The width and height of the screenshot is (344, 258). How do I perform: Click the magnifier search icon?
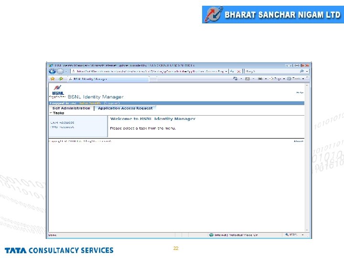[301, 71]
